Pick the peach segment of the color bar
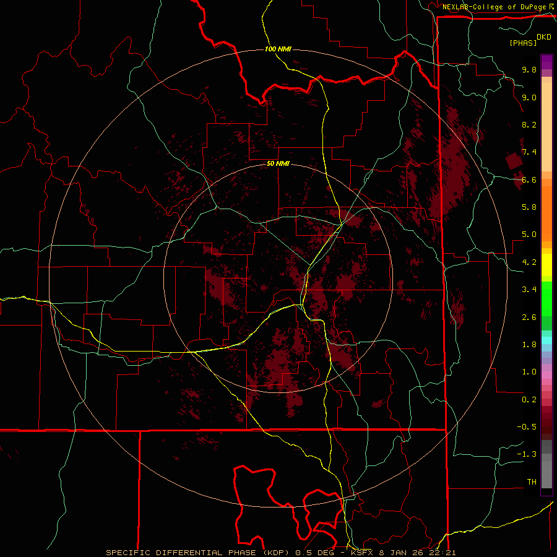The height and width of the screenshot is (557, 557). [546, 124]
